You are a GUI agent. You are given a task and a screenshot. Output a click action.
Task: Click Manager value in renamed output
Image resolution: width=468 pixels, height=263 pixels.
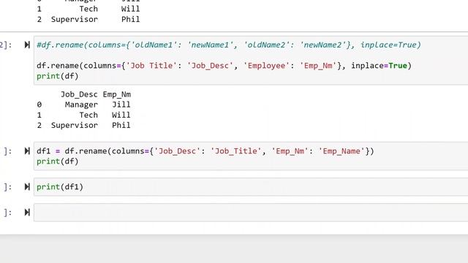(x=81, y=104)
